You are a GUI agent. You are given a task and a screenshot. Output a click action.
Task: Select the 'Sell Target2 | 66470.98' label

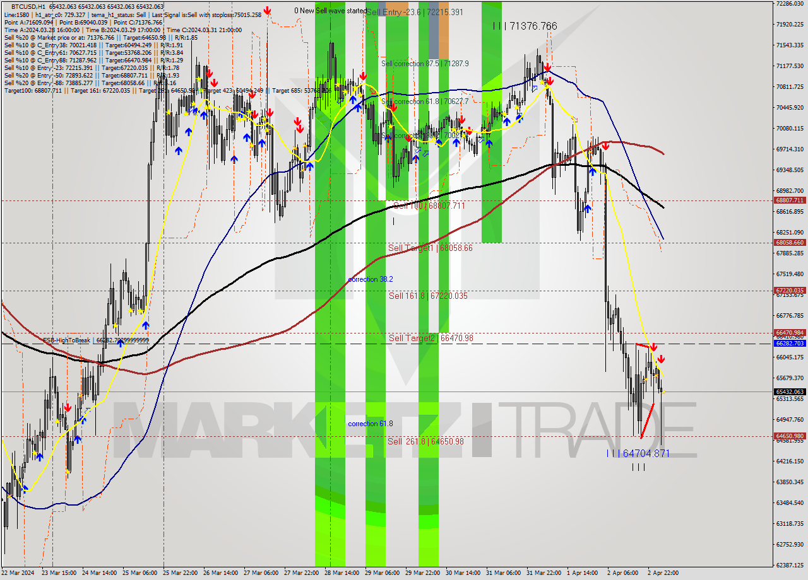(x=431, y=339)
